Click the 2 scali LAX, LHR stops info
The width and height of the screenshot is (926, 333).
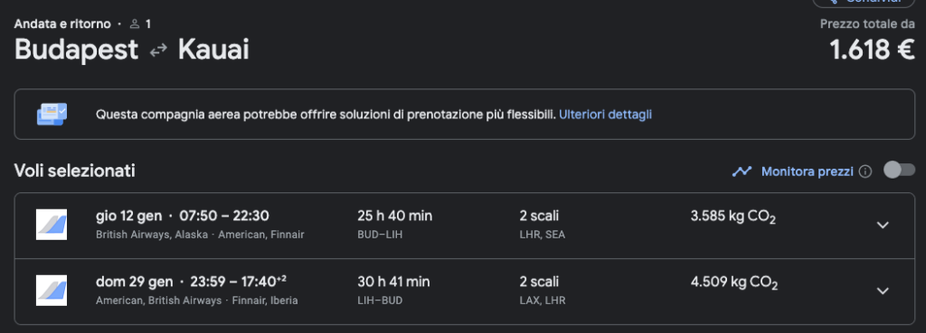(543, 291)
